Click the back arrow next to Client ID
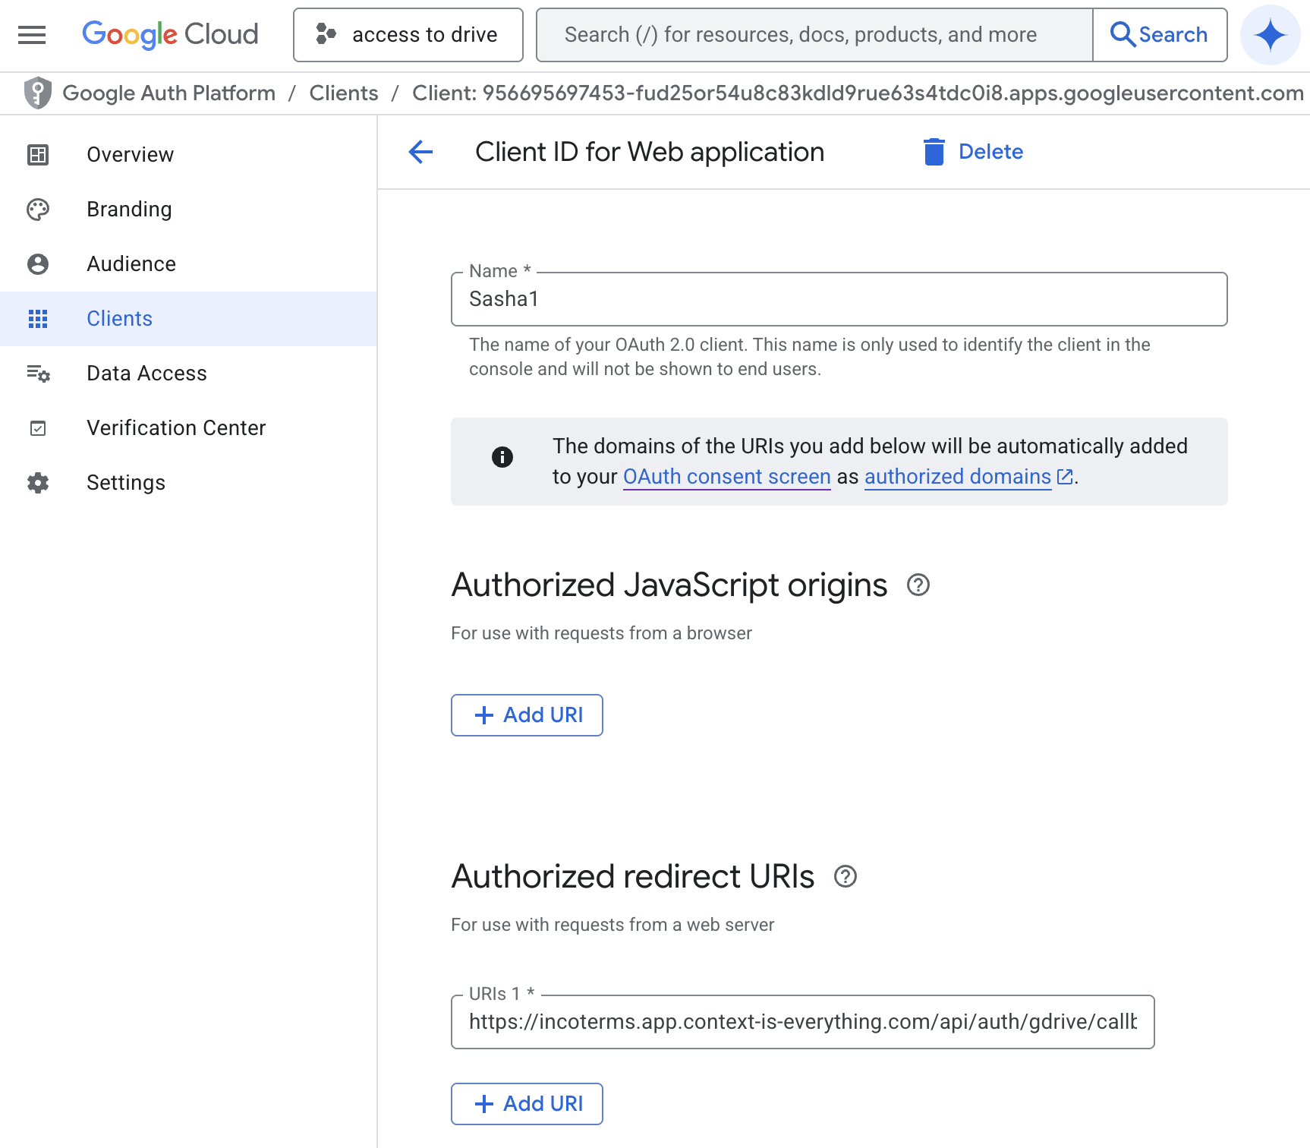The width and height of the screenshot is (1310, 1148). coord(420,152)
